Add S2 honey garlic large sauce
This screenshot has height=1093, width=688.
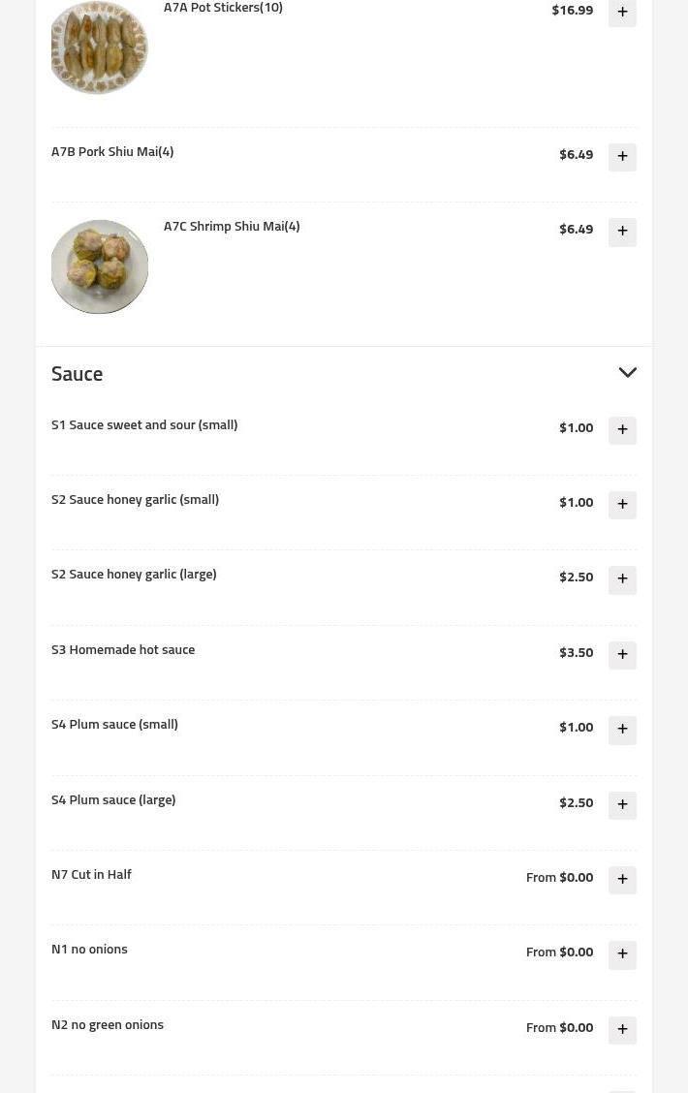622,579
